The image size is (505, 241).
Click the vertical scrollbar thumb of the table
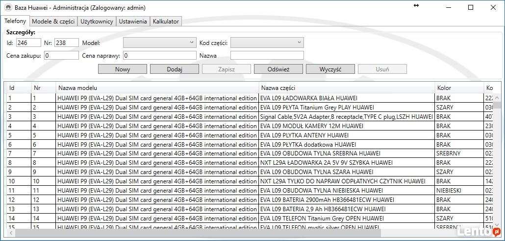point(498,105)
